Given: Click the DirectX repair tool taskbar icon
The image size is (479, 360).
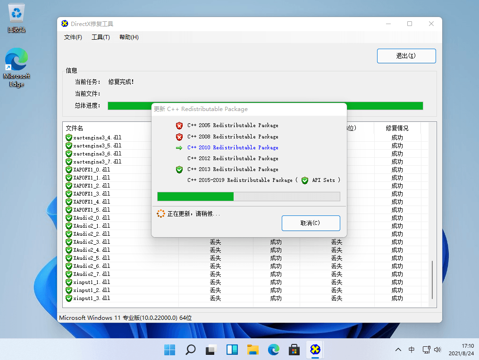Looking at the screenshot, I should point(315,350).
